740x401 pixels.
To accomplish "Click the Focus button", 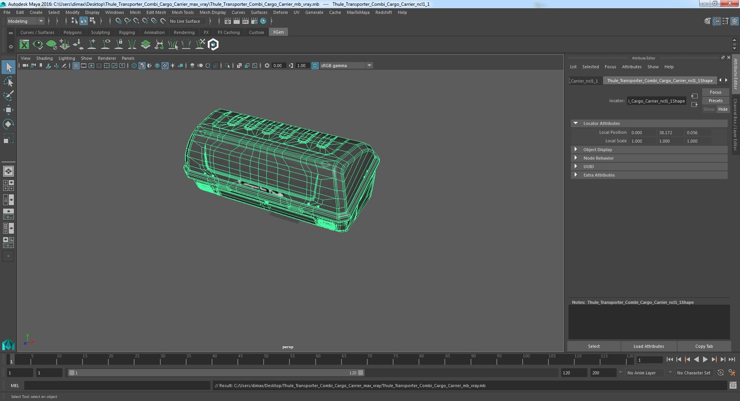I will tap(715, 92).
